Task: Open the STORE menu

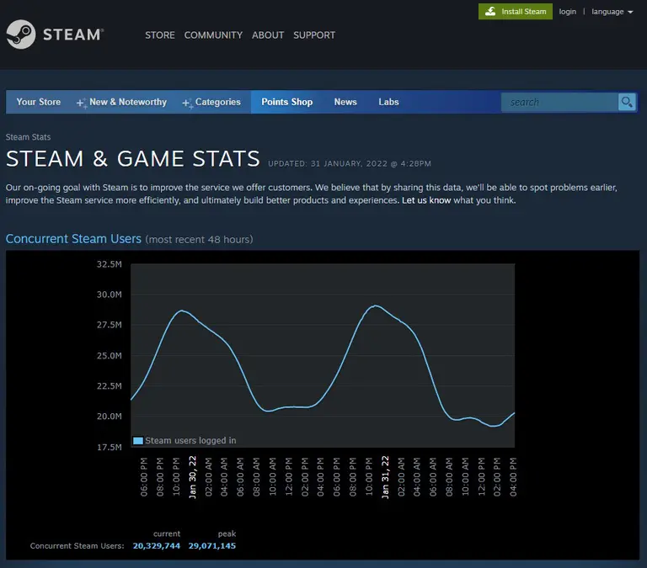Action: tap(160, 35)
